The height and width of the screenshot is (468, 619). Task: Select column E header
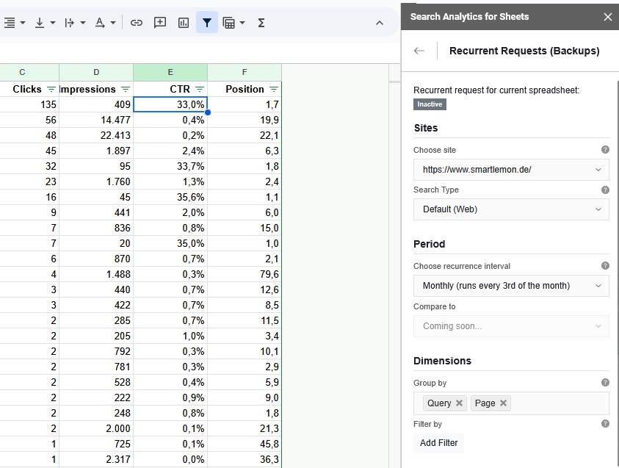pos(170,72)
